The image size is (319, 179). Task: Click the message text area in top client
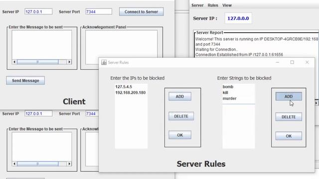pyautogui.click(x=42, y=45)
